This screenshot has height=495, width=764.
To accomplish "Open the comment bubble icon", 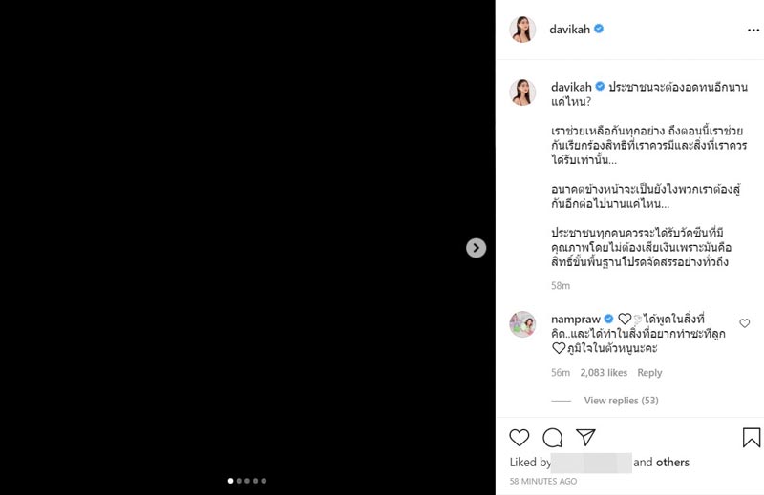I will [553, 438].
